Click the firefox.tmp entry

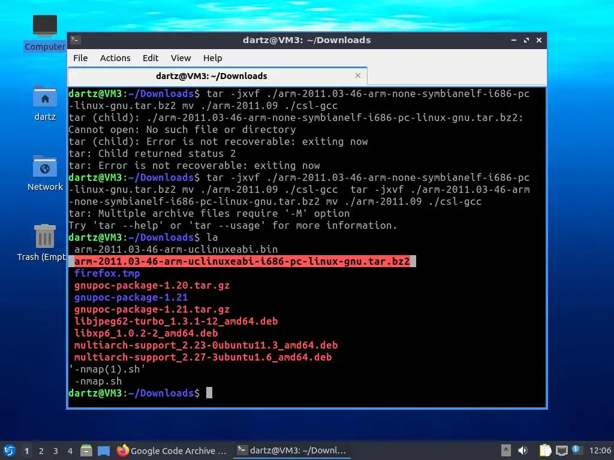point(107,273)
